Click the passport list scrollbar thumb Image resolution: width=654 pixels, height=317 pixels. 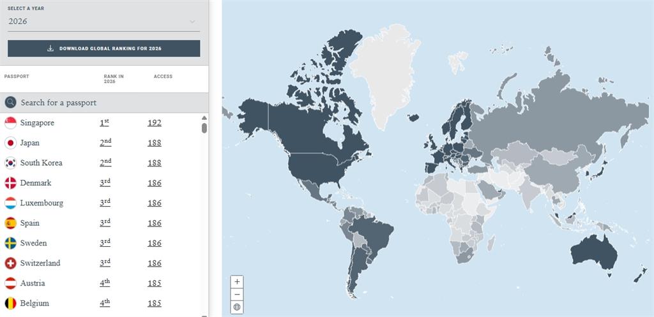coord(204,128)
